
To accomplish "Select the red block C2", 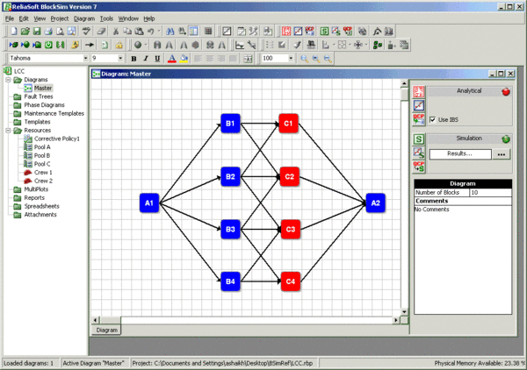I will (288, 176).
